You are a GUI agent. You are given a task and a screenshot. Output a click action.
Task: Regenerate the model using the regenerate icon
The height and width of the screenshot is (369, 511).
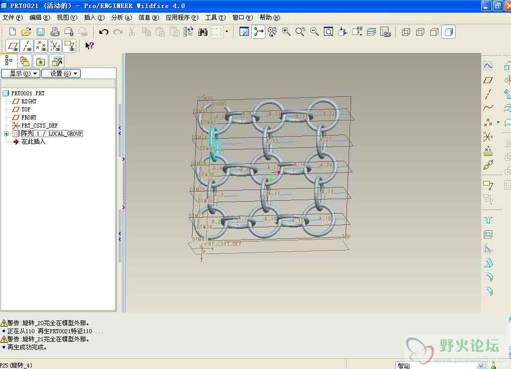pyautogui.click(x=188, y=32)
